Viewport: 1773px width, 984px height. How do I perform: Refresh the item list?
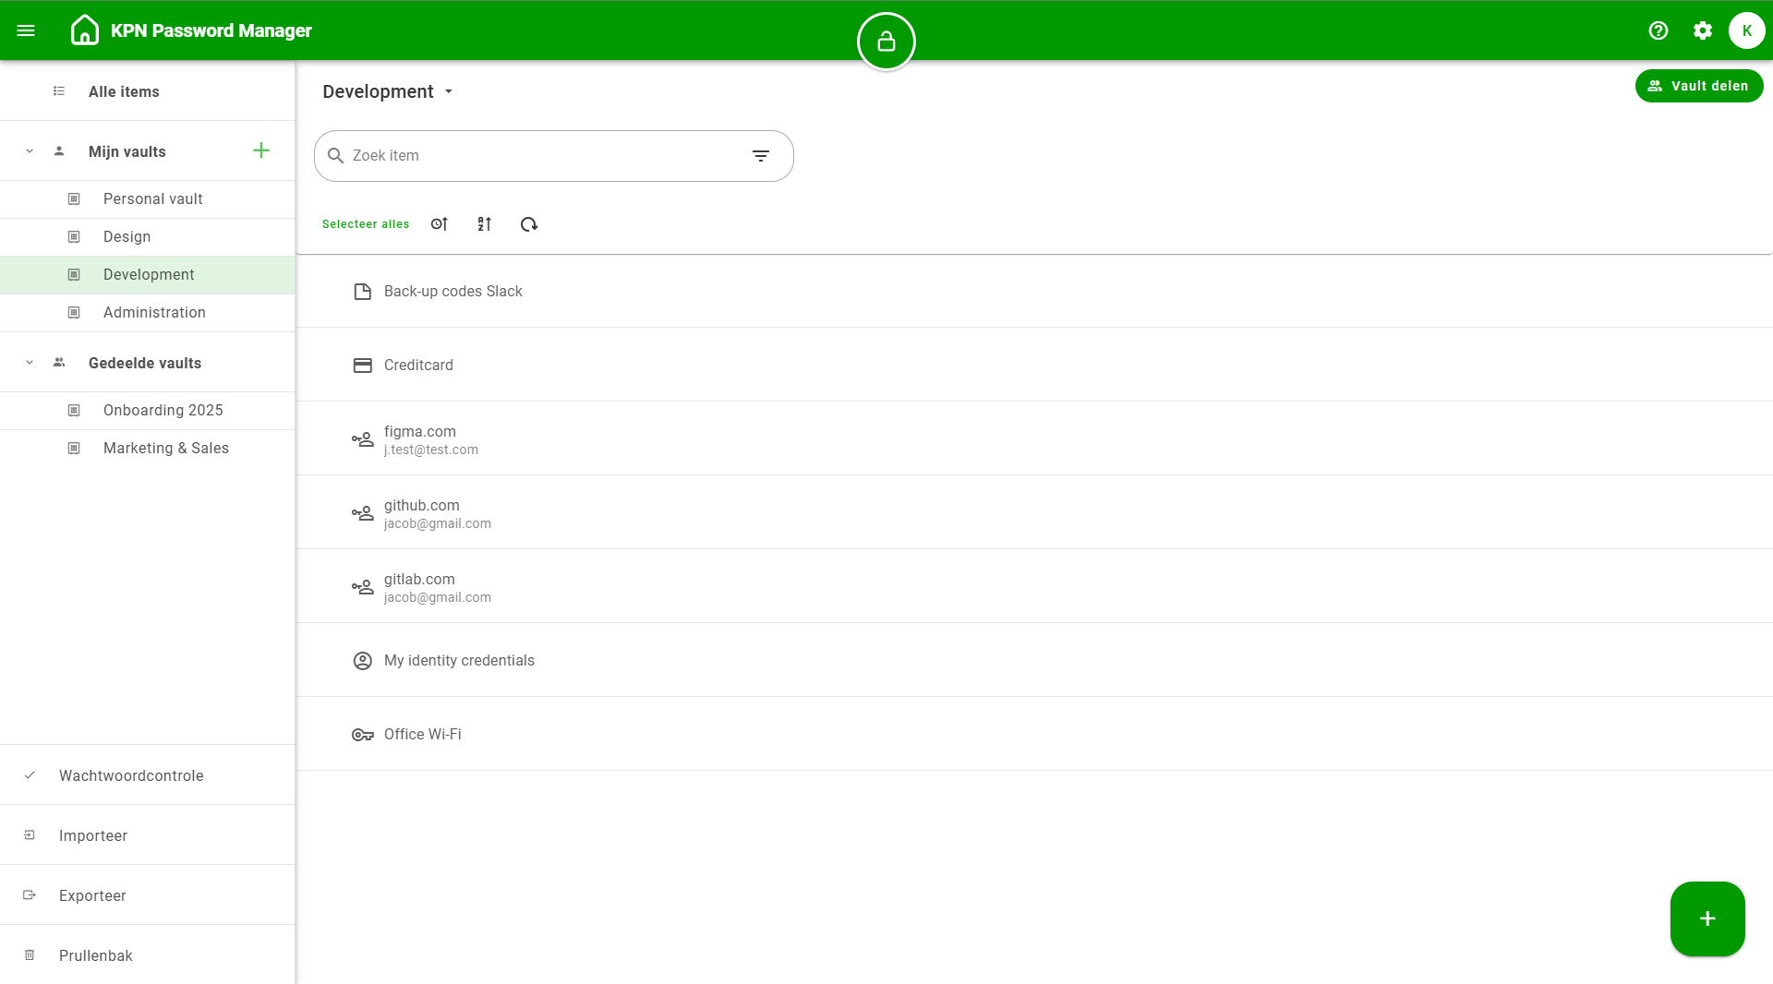(x=528, y=224)
